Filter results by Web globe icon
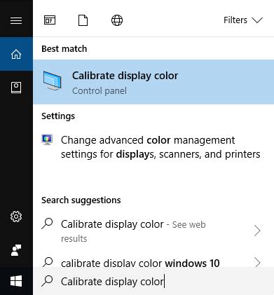Screen dimensions: 274x295 click(117, 20)
